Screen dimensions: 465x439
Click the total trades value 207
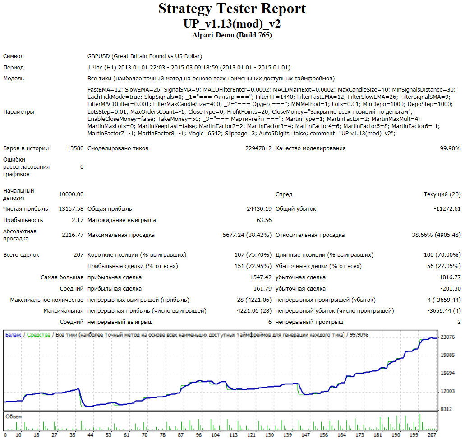[78, 255]
